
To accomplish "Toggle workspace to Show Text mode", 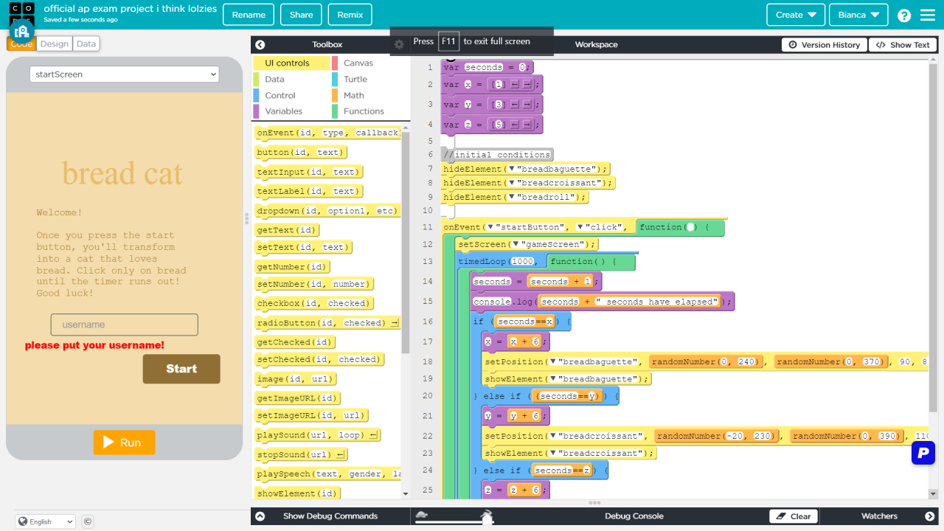I will (903, 45).
